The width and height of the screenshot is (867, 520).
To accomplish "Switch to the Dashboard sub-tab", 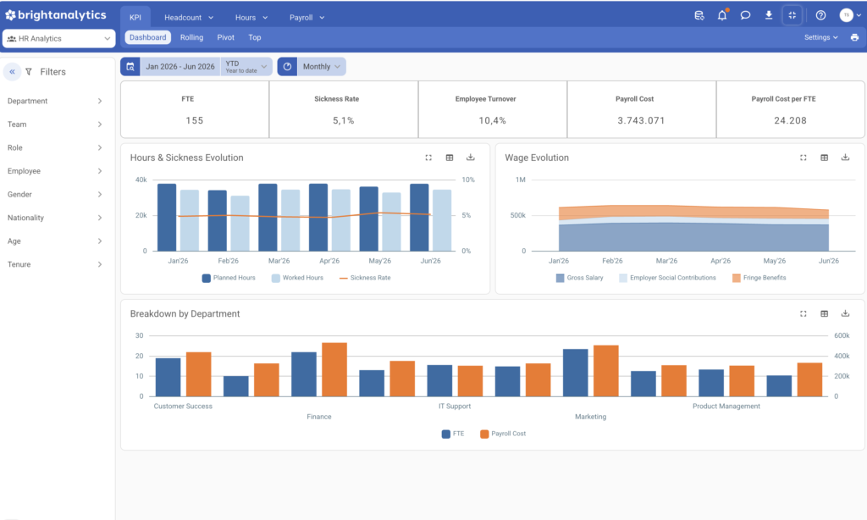I will (x=147, y=37).
